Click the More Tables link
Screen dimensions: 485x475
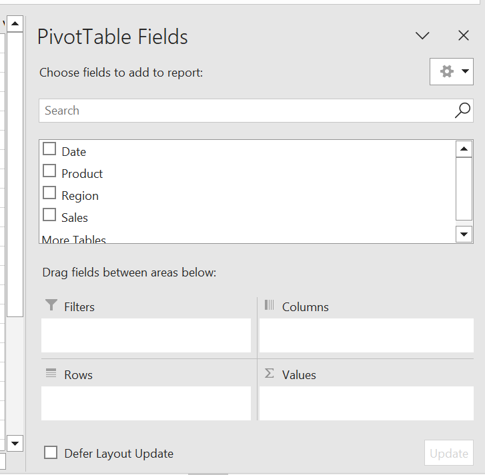click(x=74, y=239)
